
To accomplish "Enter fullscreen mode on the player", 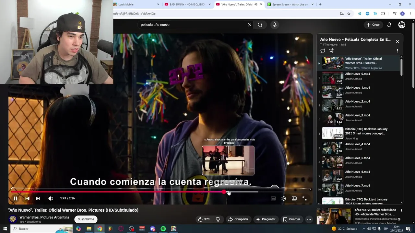I will (304, 198).
